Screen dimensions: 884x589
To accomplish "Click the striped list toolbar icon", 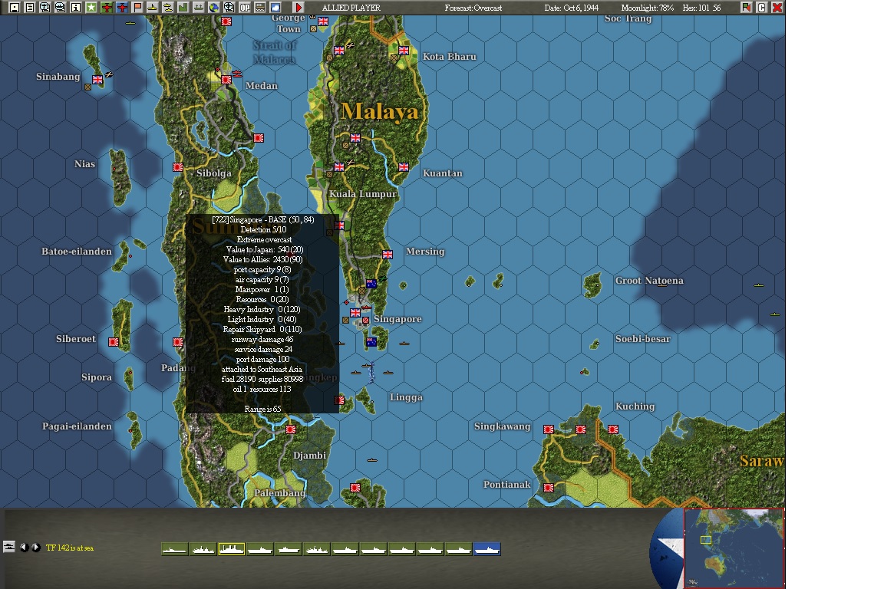I will point(260,8).
